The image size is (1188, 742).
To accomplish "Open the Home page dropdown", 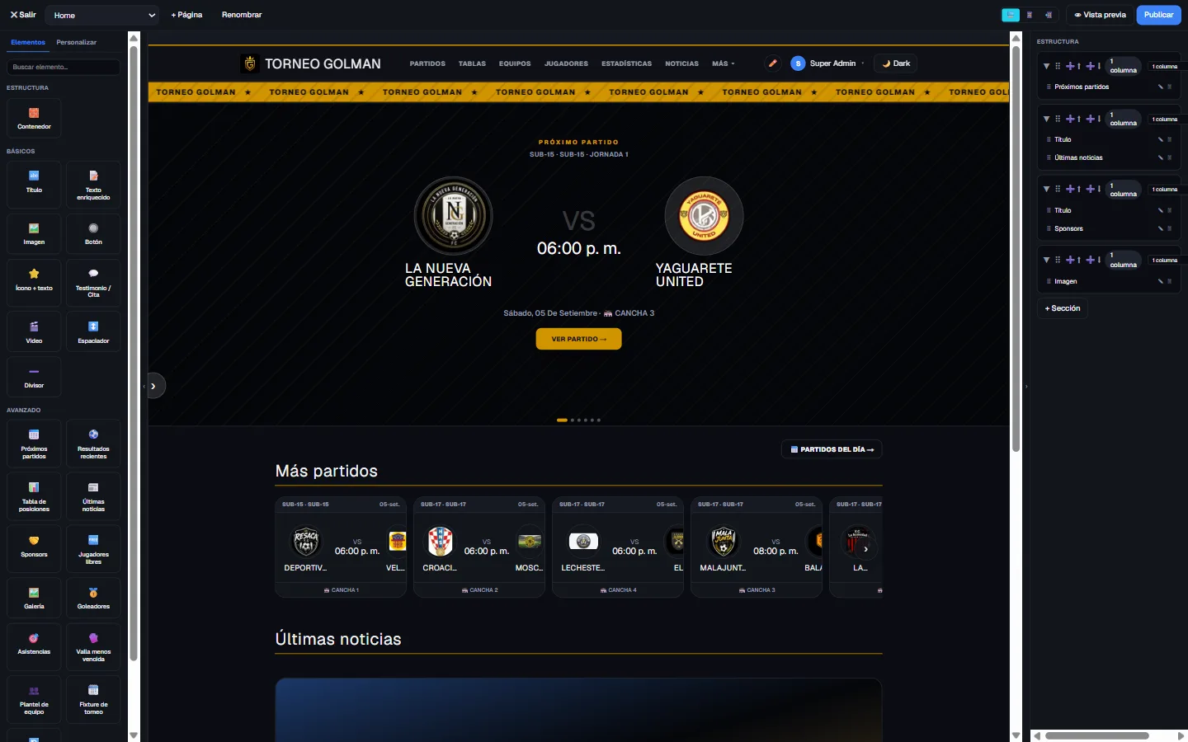I will tap(102, 15).
